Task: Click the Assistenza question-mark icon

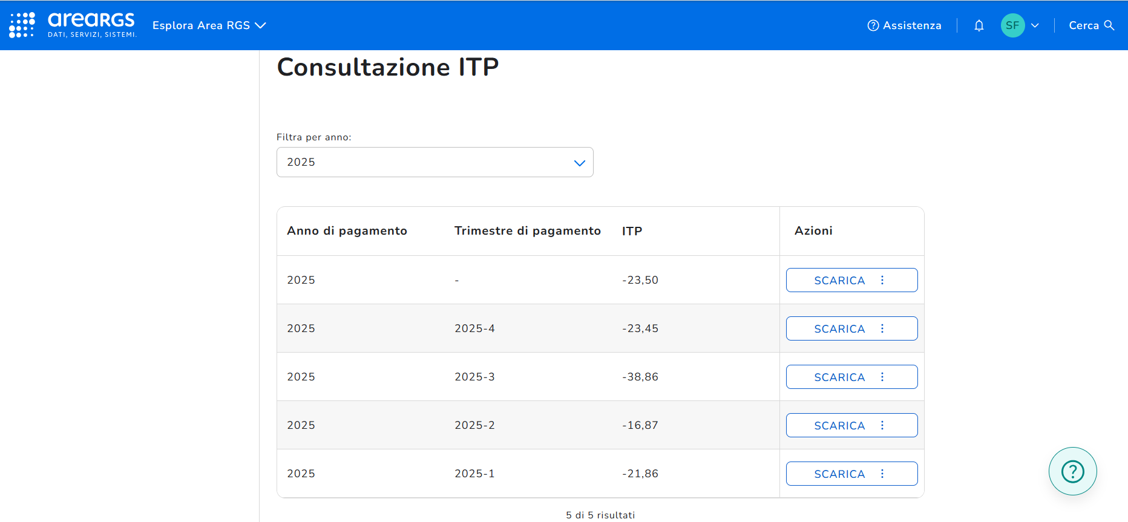Action: pyautogui.click(x=873, y=25)
